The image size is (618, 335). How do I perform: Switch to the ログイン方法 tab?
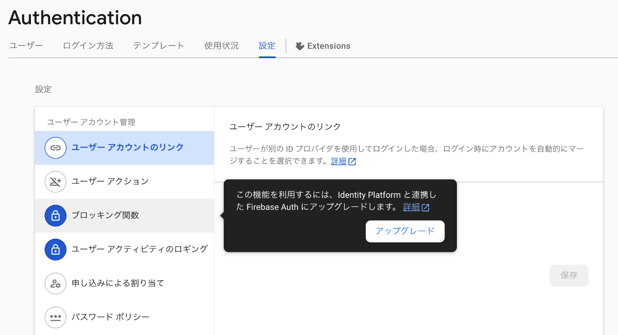pyautogui.click(x=88, y=46)
